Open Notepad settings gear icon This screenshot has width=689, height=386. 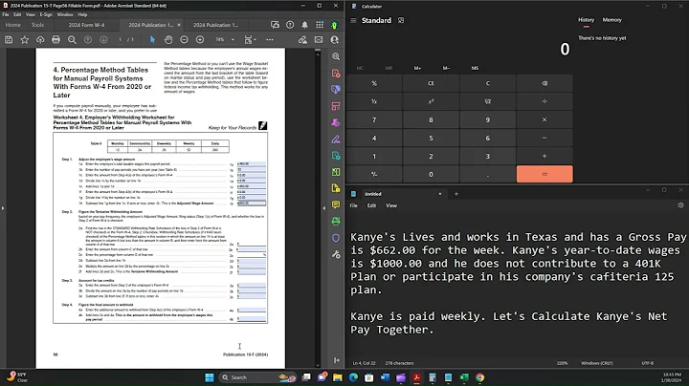pos(680,205)
